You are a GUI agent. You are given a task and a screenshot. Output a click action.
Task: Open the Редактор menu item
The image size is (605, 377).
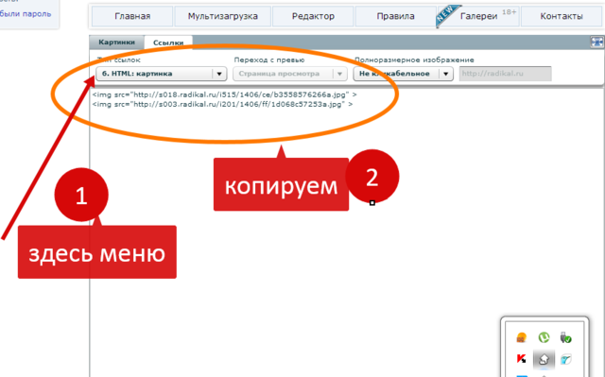tap(313, 16)
